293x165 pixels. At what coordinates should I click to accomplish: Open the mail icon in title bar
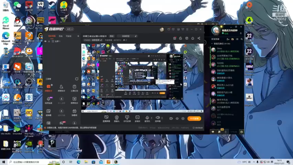[168, 29]
